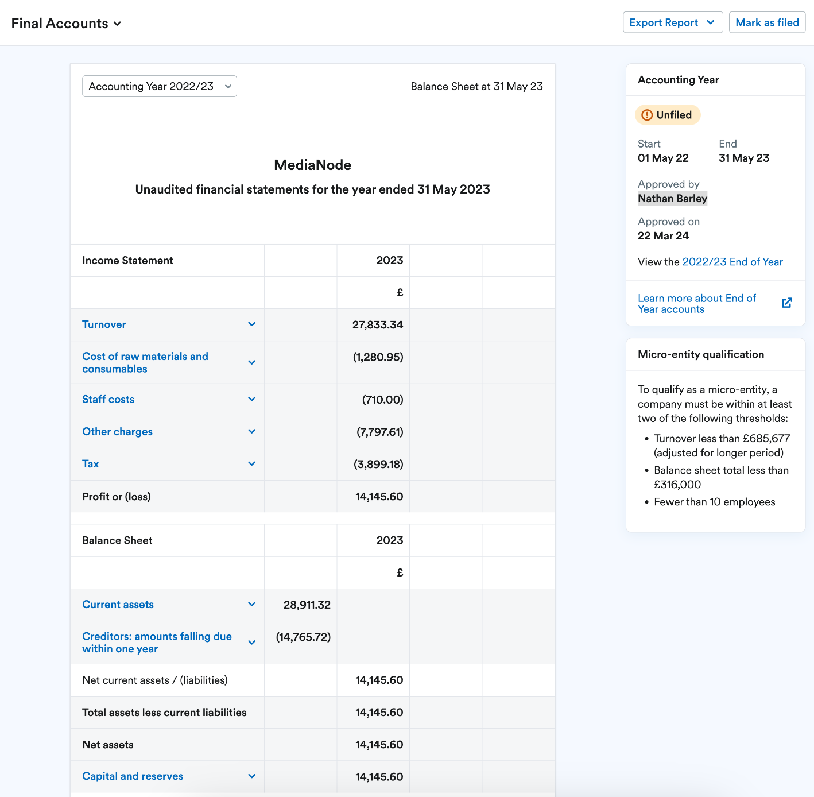Expand the Capital and reserves row
Screen dimensions: 814x797
(251, 776)
